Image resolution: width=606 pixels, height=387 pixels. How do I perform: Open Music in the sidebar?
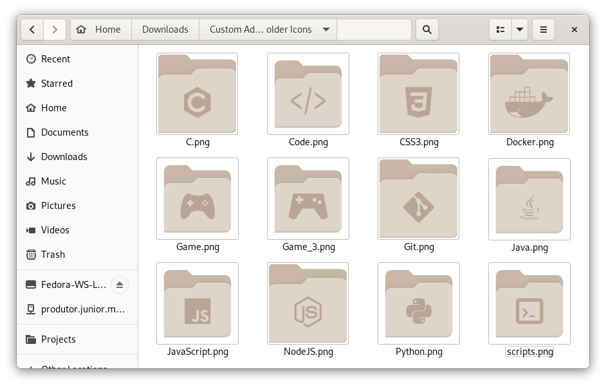(x=77, y=181)
